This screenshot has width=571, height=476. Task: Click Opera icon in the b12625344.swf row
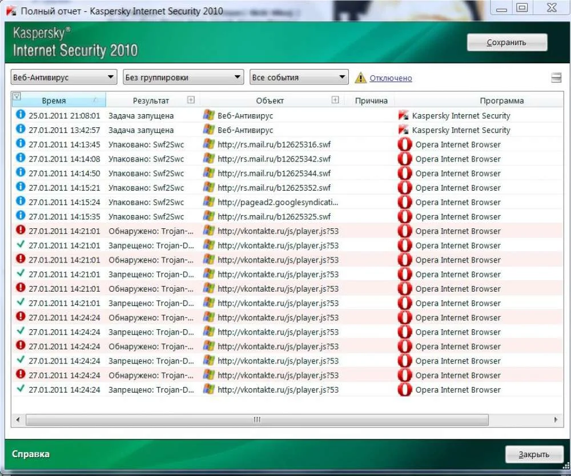[405, 174]
